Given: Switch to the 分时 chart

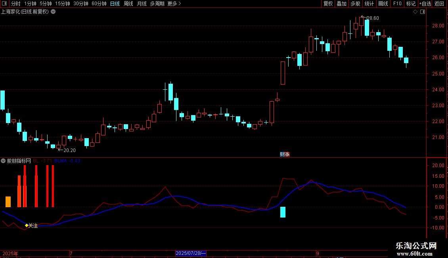Looking at the screenshot, I should tap(16, 4).
